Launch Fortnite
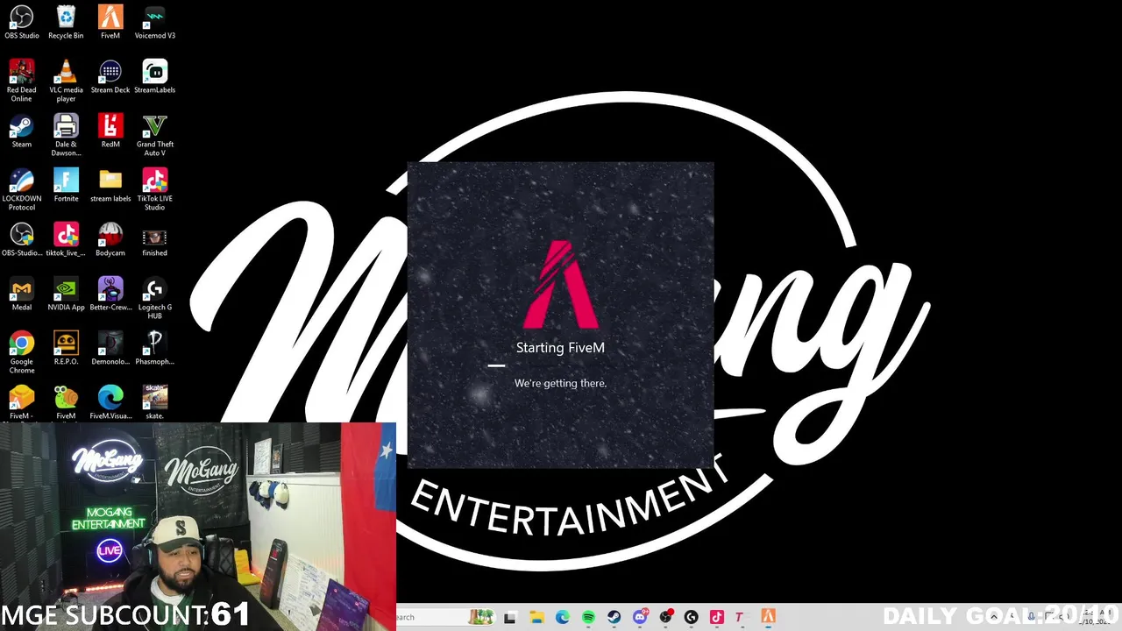1122x631 pixels. [66, 186]
